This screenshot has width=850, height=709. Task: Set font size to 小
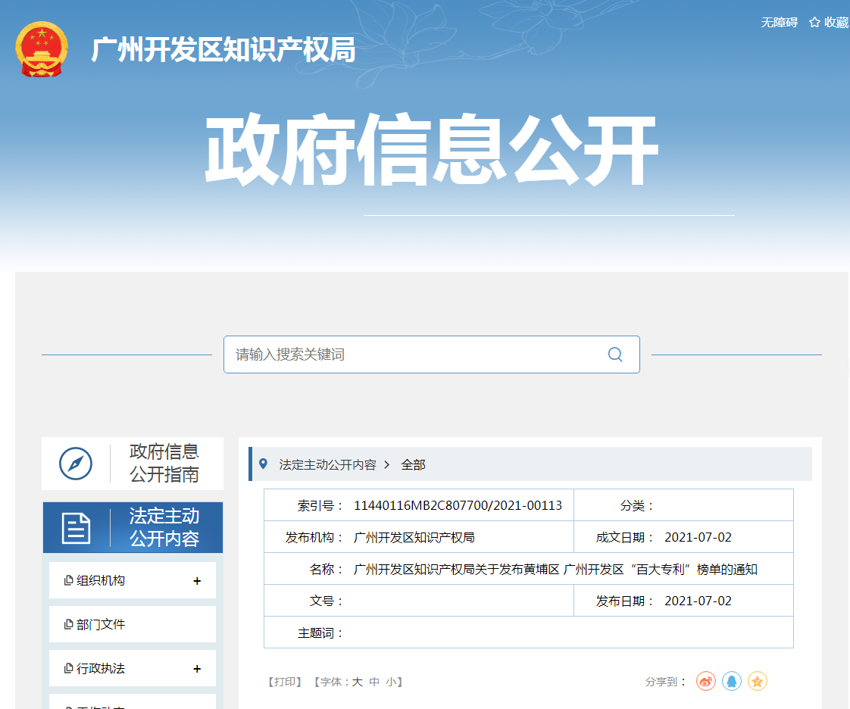point(391,682)
